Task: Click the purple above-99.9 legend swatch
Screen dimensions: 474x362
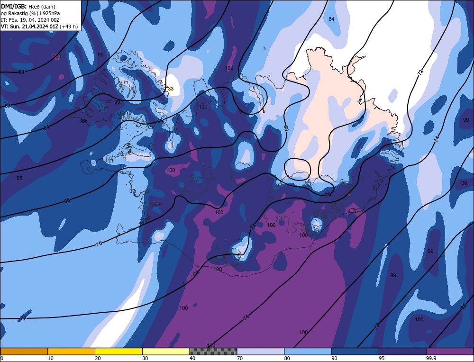Action: [x=450, y=351]
